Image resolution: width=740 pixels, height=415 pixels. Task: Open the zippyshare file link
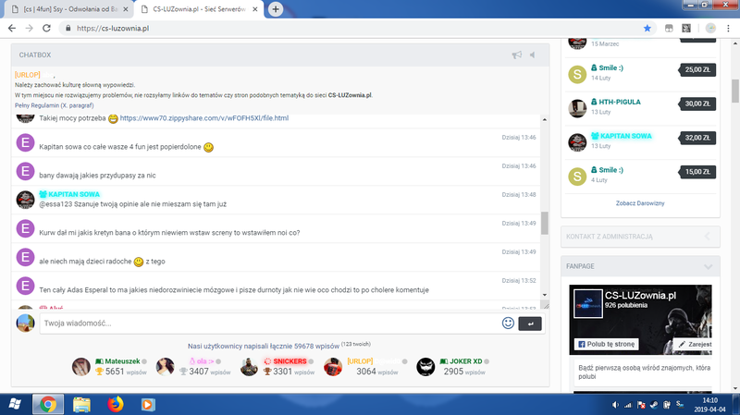pyautogui.click(x=203, y=118)
